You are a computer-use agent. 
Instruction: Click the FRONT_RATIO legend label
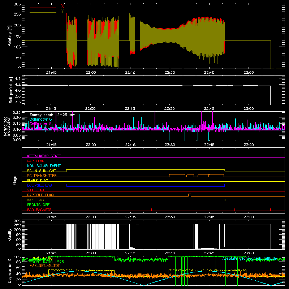pos(41,258)
